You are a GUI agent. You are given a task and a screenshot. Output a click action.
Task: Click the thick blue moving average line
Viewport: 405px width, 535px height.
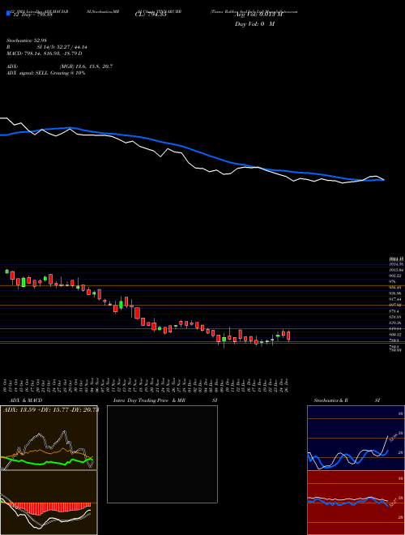pos(191,150)
